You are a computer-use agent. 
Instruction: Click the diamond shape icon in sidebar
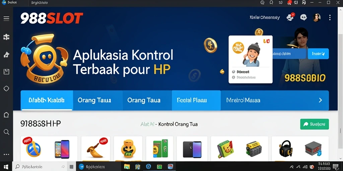click(x=6, y=88)
